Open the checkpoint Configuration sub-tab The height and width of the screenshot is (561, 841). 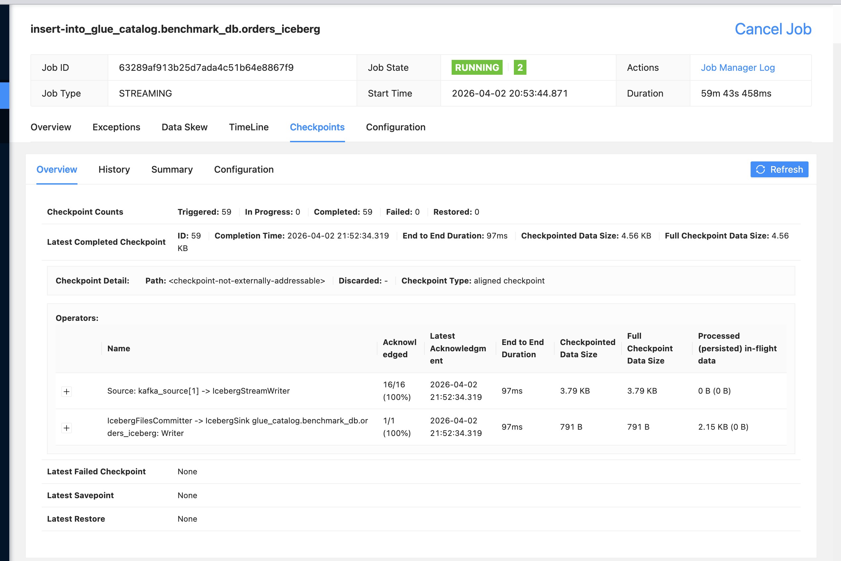click(244, 169)
